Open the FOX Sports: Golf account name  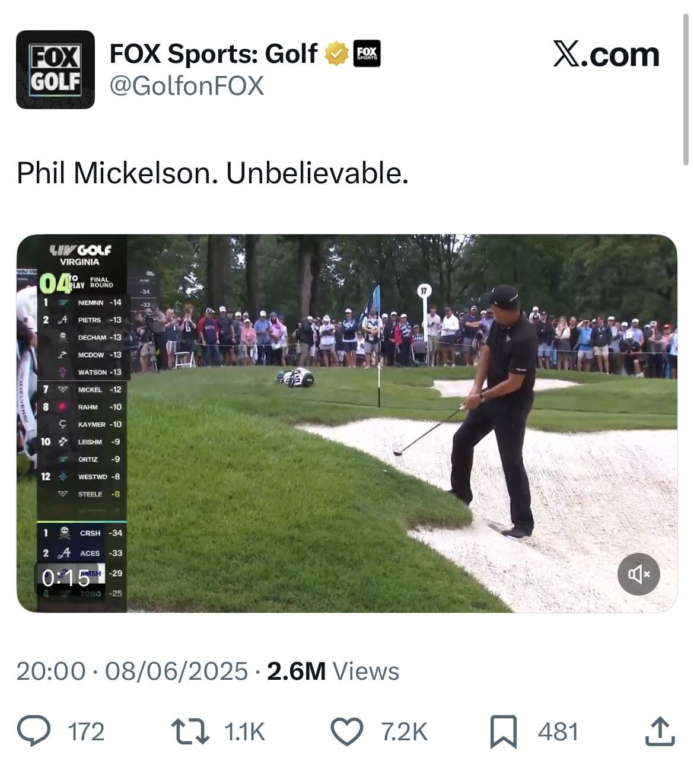(214, 54)
